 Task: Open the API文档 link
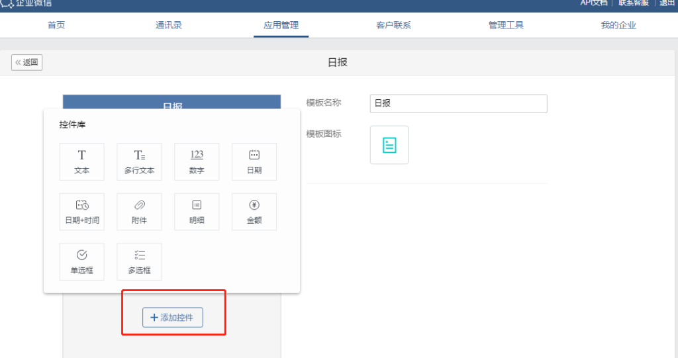click(594, 3)
